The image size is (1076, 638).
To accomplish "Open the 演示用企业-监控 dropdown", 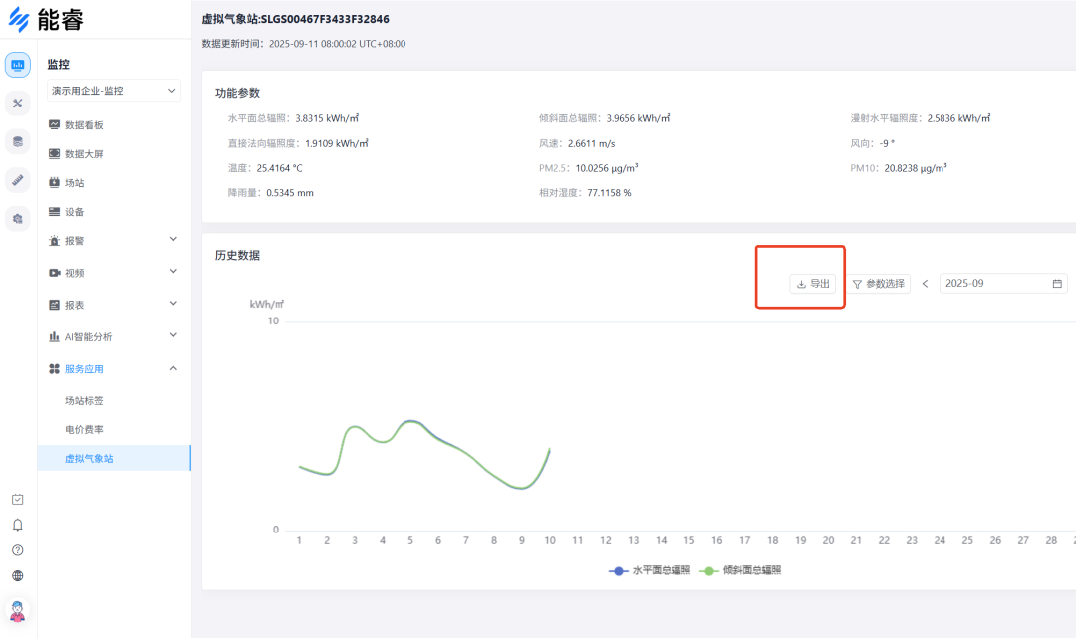I will pos(114,91).
